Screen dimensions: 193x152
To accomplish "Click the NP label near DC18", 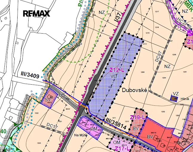I will (79, 45).
